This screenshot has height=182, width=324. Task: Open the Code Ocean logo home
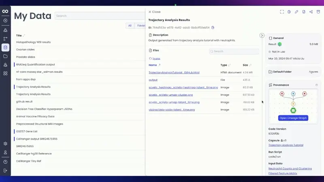tap(5, 11)
